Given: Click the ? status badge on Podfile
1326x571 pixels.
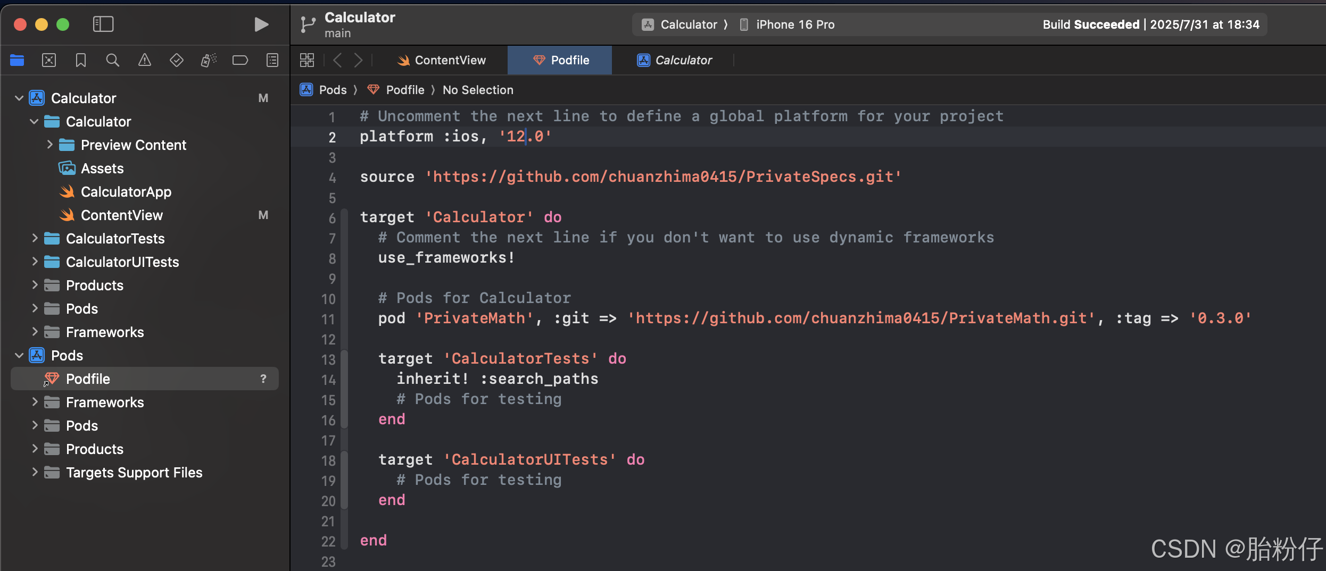Looking at the screenshot, I should [x=263, y=379].
